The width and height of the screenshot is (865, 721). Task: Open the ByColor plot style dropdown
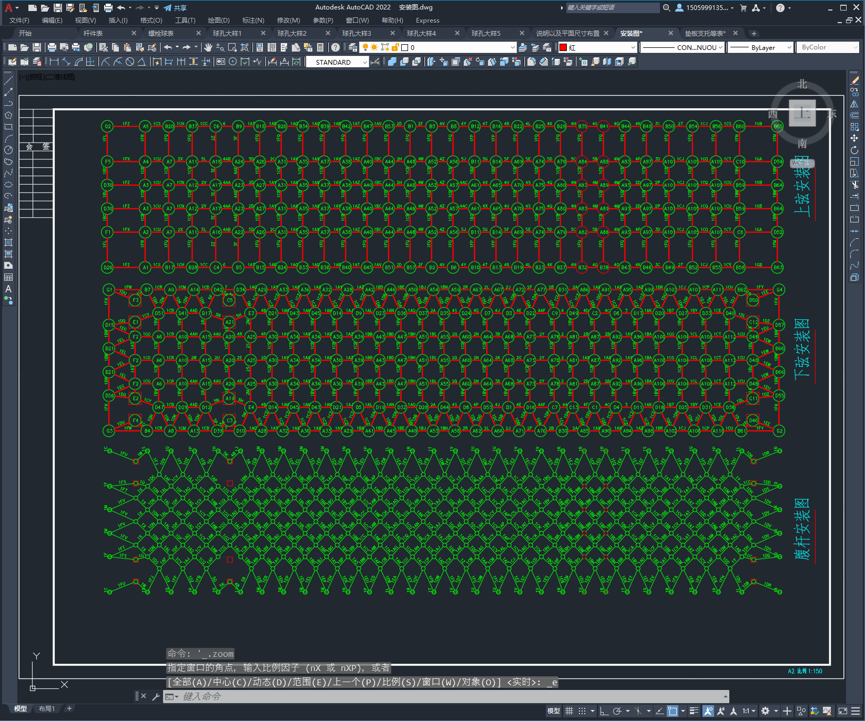828,47
